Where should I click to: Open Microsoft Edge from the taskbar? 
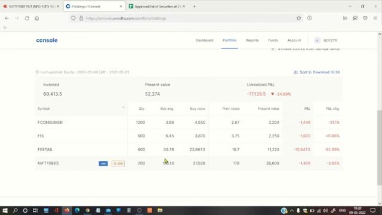coord(77,210)
